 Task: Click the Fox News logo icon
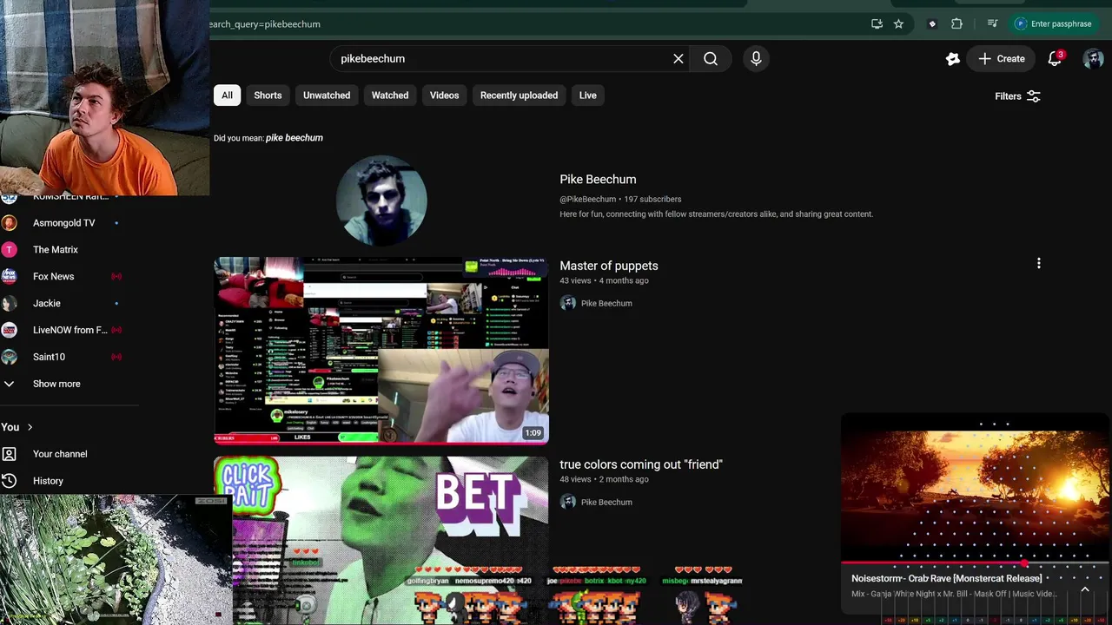(x=9, y=277)
